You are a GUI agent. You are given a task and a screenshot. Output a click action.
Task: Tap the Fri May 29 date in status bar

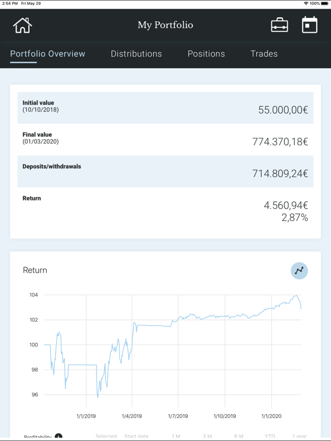(31, 3)
